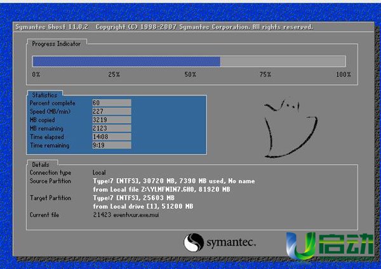Click the 75% progress label
Image resolution: width=381 pixels, height=269 pixels.
click(265, 74)
